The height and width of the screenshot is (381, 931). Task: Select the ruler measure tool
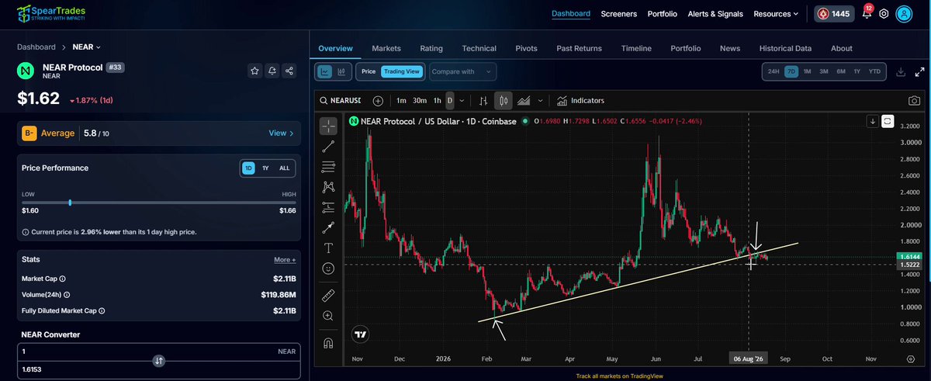[329, 296]
